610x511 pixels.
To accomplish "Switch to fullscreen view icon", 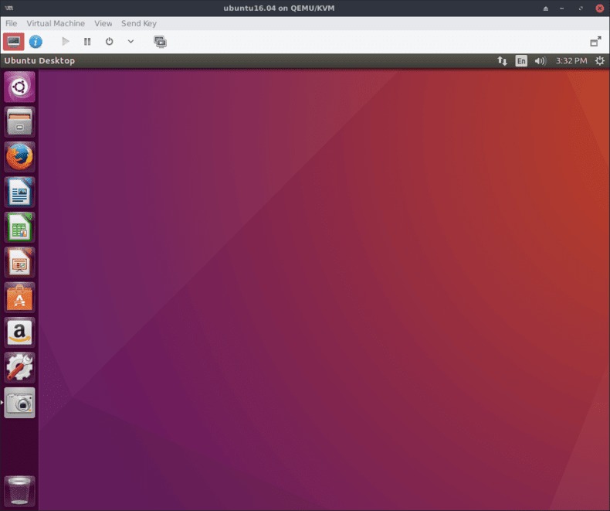I will click(x=595, y=41).
